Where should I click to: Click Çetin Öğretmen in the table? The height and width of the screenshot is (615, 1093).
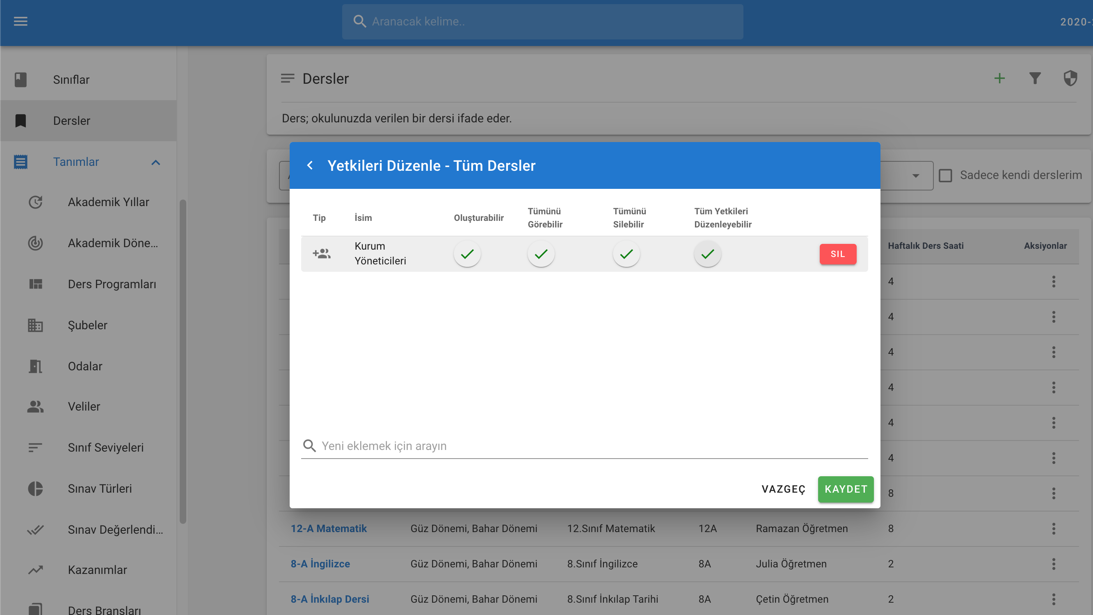(x=792, y=599)
